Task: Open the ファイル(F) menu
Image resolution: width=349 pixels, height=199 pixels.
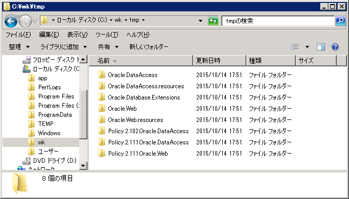Action: coord(18,35)
